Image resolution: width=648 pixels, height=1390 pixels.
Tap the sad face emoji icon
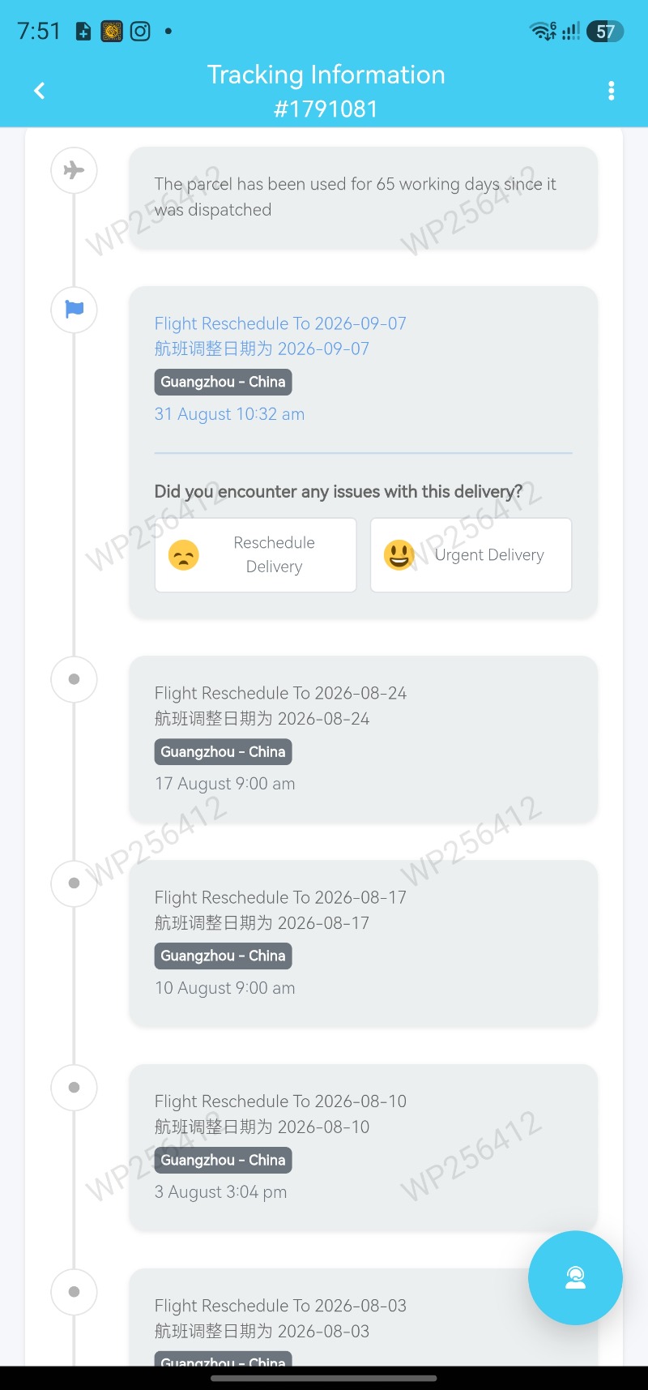184,555
